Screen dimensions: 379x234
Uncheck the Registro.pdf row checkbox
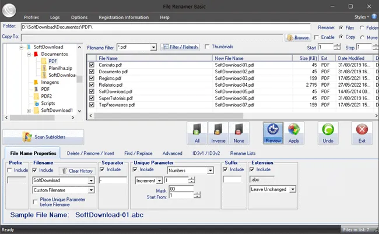click(92, 78)
